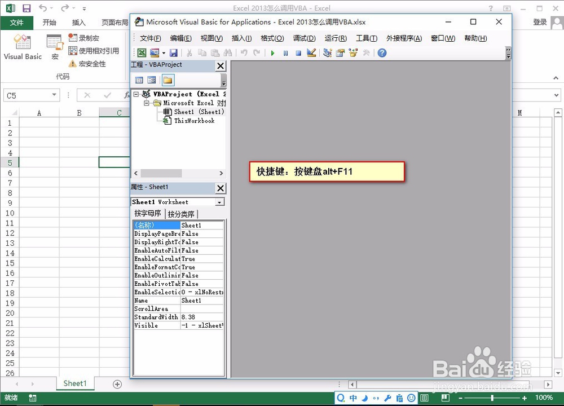
Task: Open Excel 插入 ribbon tab
Action: click(79, 23)
